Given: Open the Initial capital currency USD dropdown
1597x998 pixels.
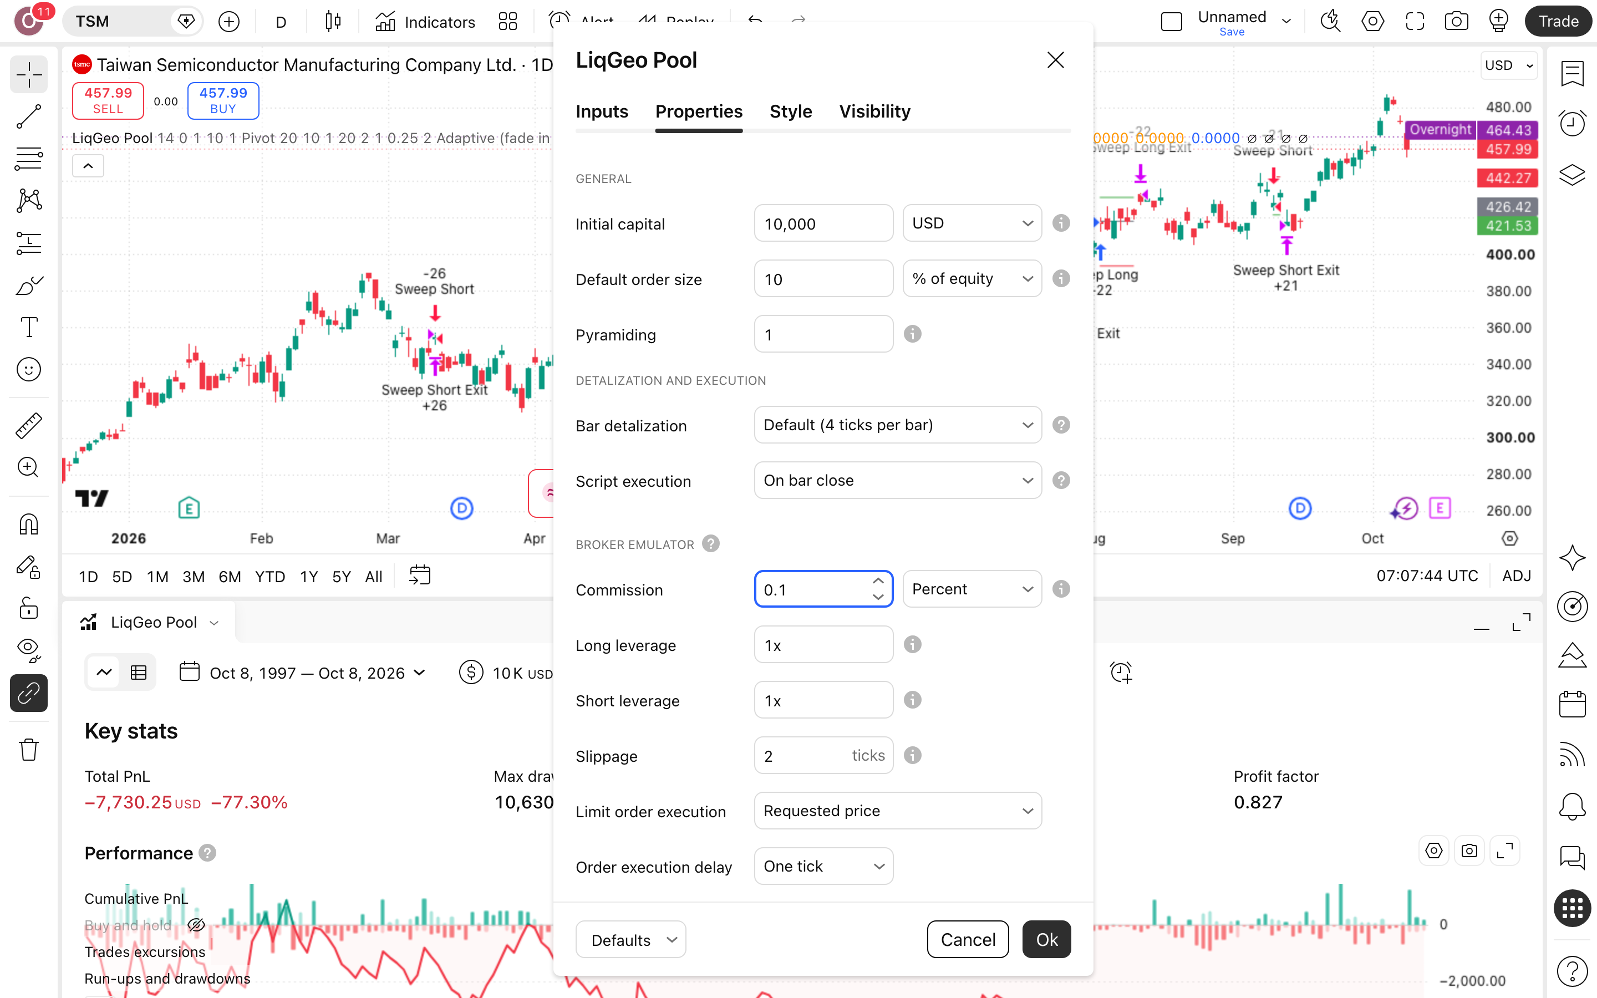Looking at the screenshot, I should point(972,223).
